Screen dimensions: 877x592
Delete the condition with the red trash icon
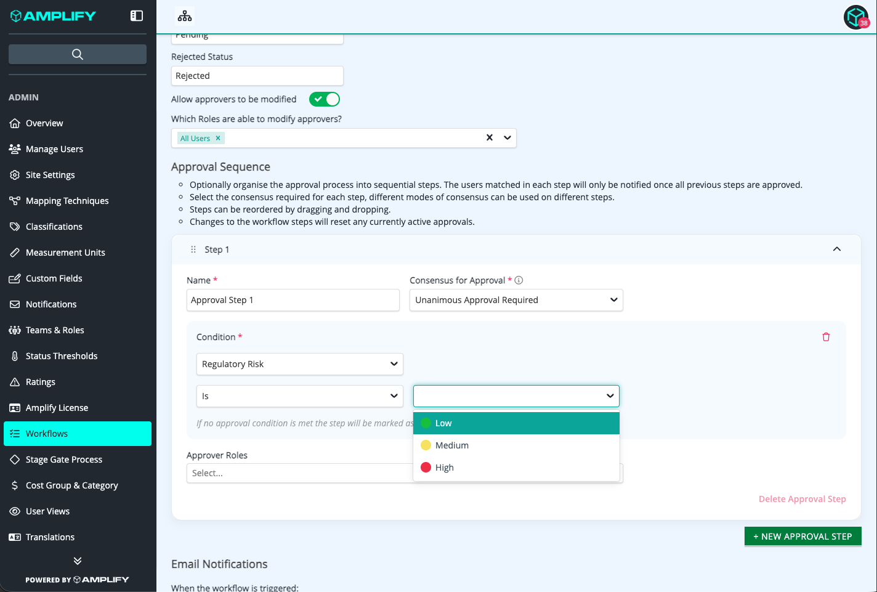[826, 337]
